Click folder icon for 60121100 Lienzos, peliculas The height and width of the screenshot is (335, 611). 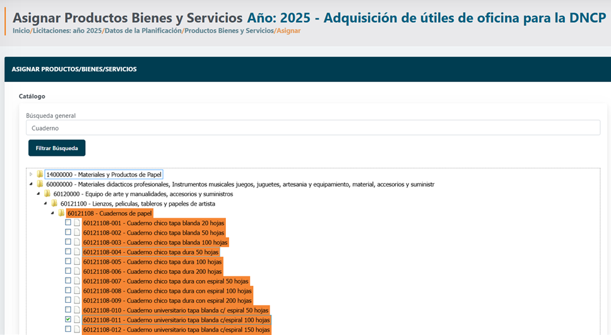pyautogui.click(x=54, y=204)
